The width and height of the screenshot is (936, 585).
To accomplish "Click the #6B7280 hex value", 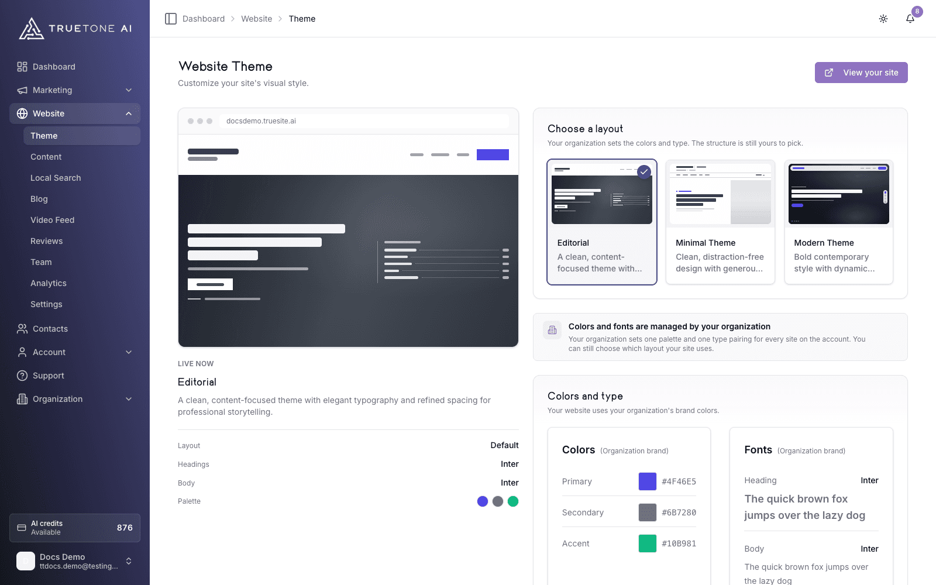I will pos(679,512).
